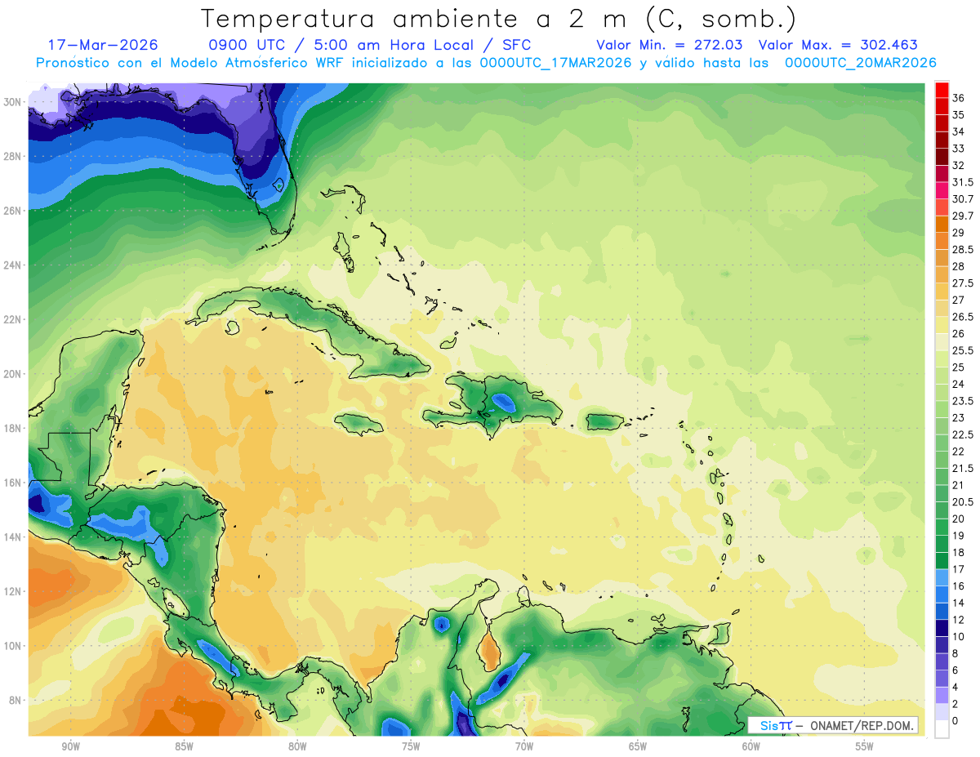
Task: Click the "70W" longitude label
Action: click(x=524, y=746)
